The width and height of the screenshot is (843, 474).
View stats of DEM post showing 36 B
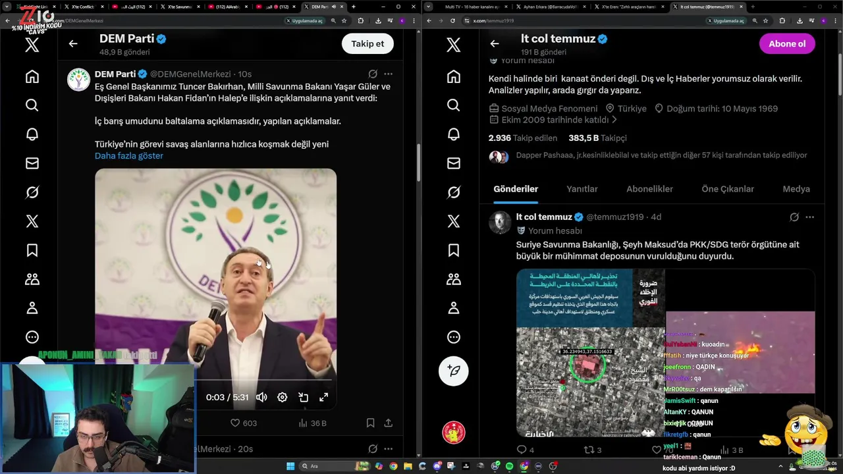click(x=312, y=423)
